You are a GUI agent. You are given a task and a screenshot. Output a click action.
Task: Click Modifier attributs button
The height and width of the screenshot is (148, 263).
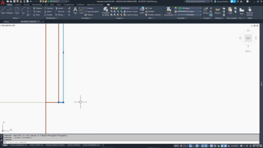(x=153, y=15)
